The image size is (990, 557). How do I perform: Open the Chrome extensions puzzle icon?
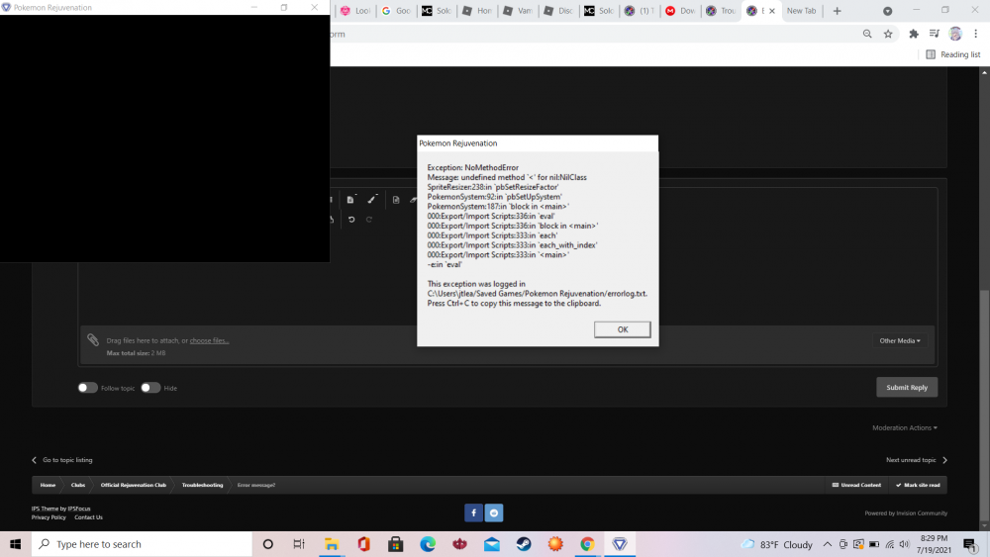pyautogui.click(x=913, y=34)
